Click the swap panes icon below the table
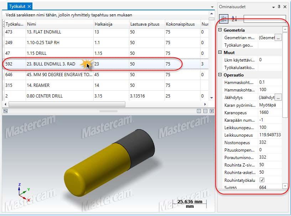The height and width of the screenshot is (216, 291). (5, 111)
